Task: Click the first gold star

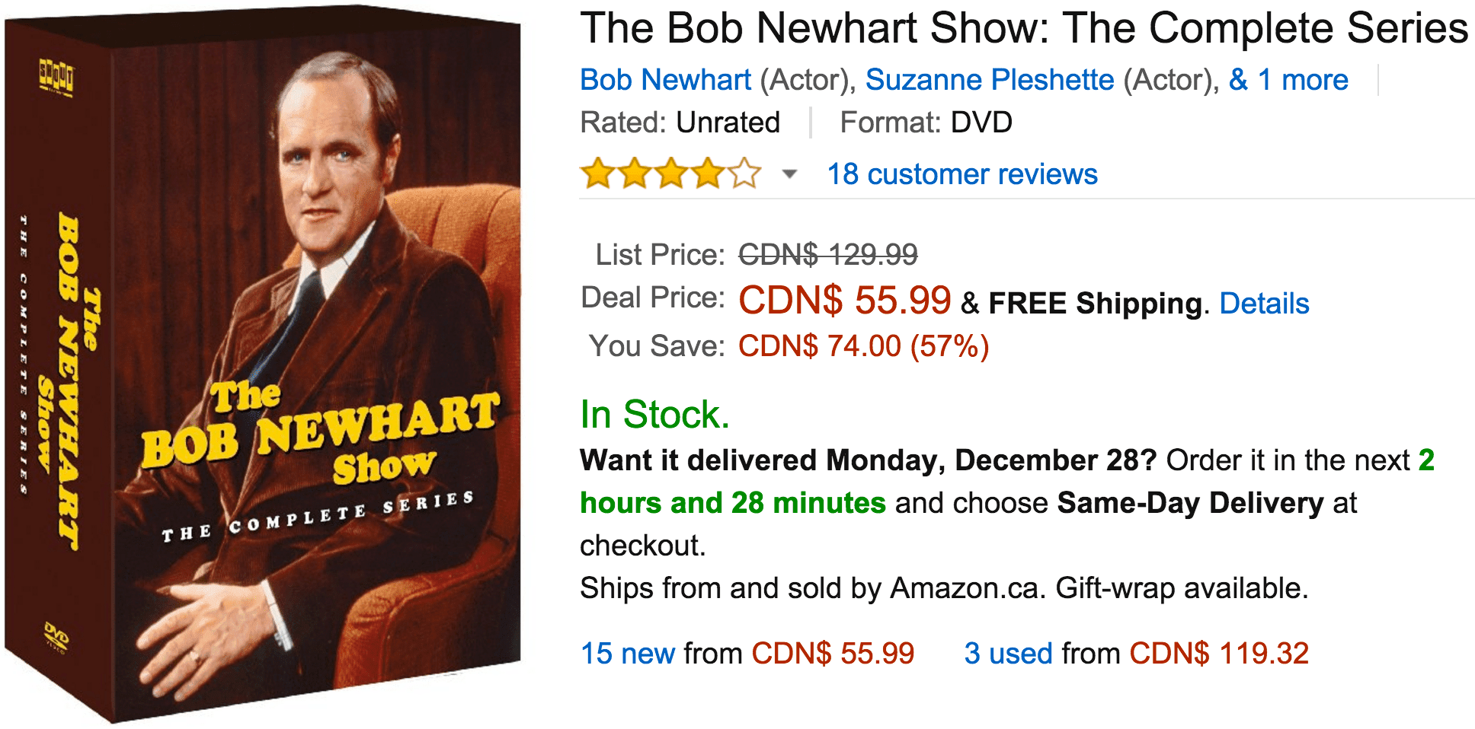Action: (x=598, y=173)
